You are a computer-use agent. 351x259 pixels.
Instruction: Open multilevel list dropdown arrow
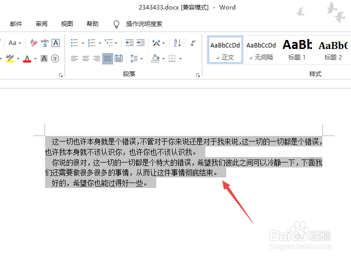[116, 43]
